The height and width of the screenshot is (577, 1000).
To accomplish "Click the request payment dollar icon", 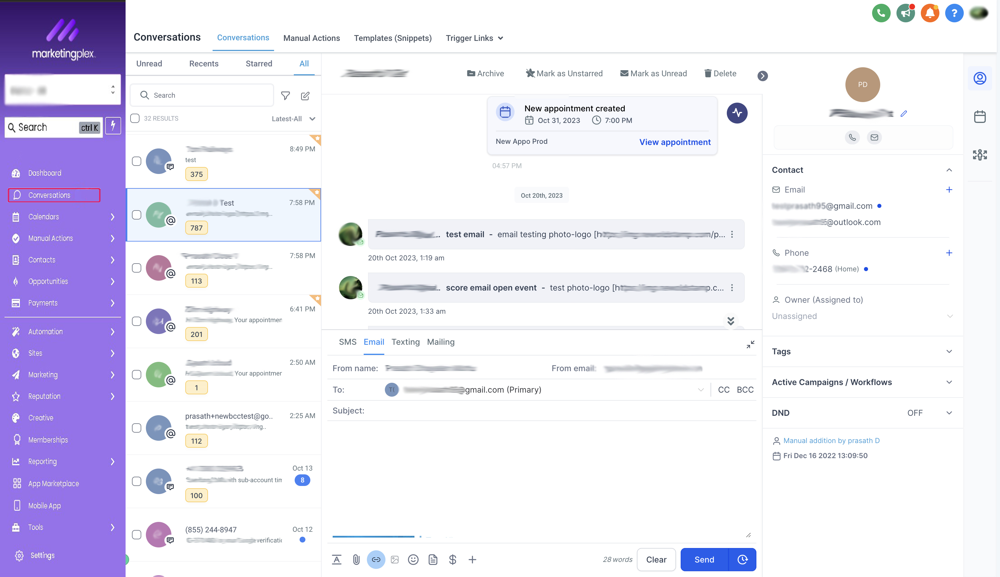I will click(453, 560).
